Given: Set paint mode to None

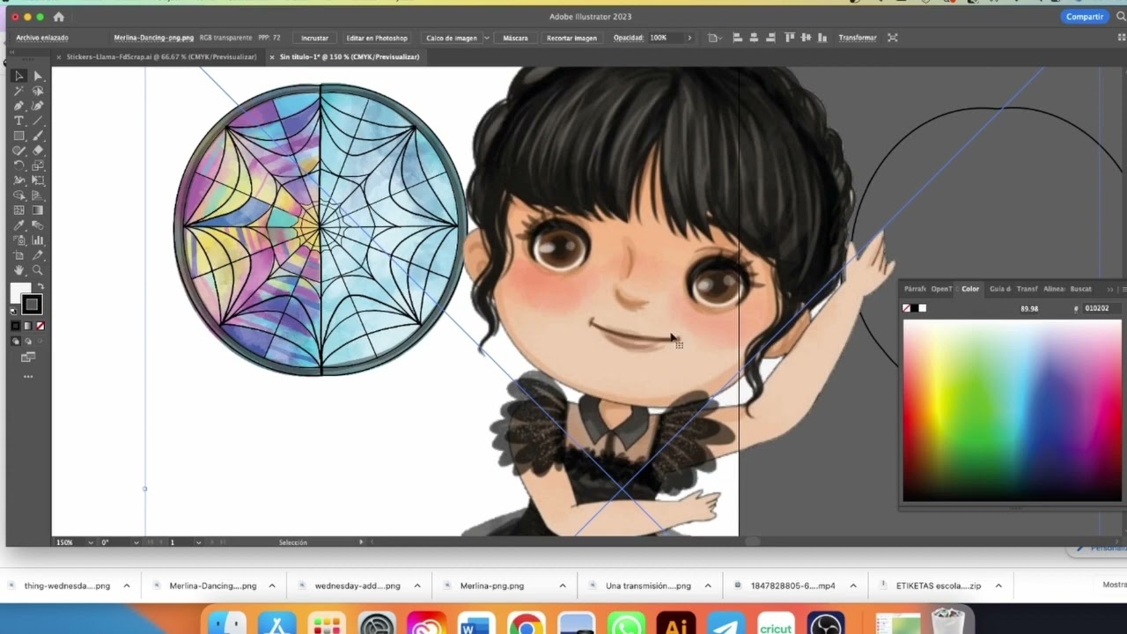Looking at the screenshot, I should pyautogui.click(x=40, y=327).
